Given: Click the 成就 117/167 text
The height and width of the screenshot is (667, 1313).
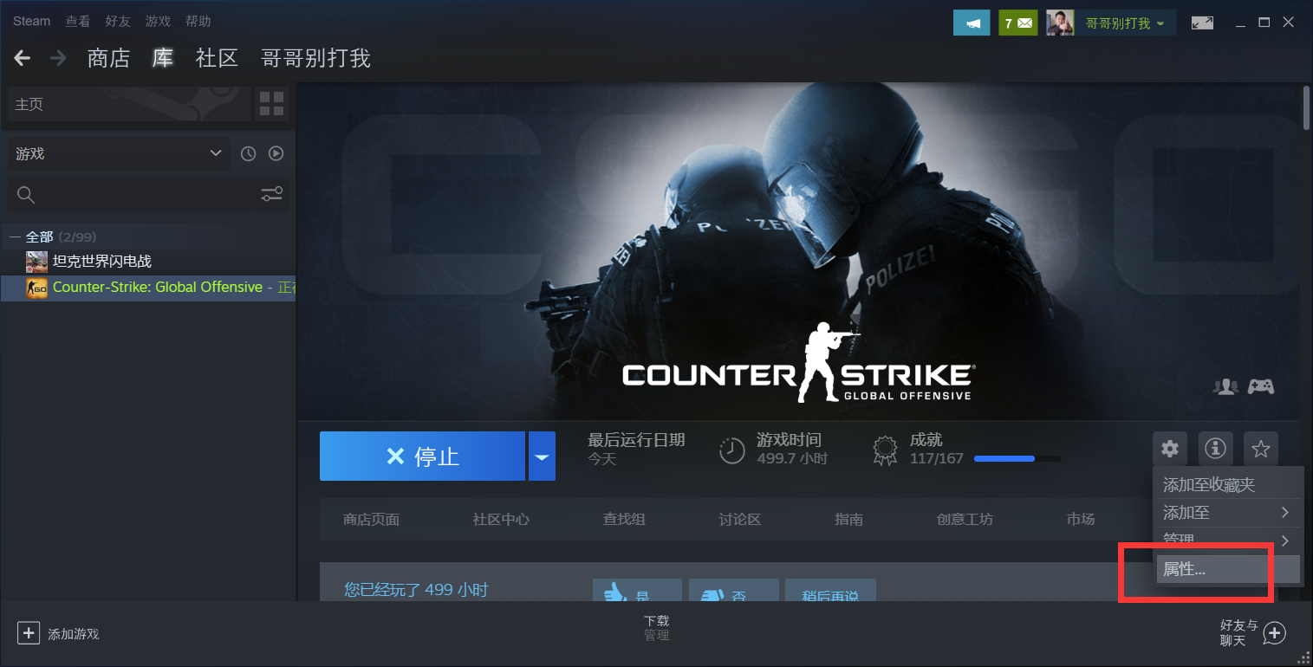Looking at the screenshot, I should pyautogui.click(x=936, y=450).
